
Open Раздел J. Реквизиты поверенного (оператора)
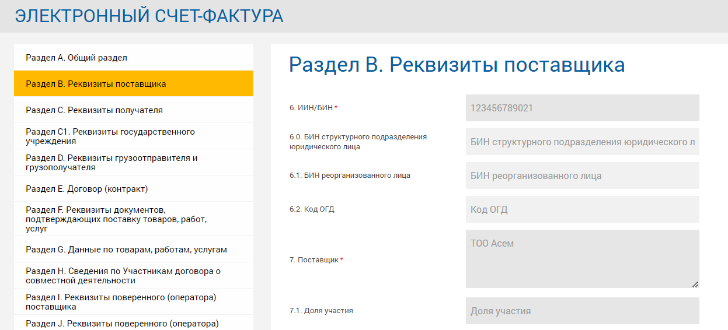(x=134, y=323)
